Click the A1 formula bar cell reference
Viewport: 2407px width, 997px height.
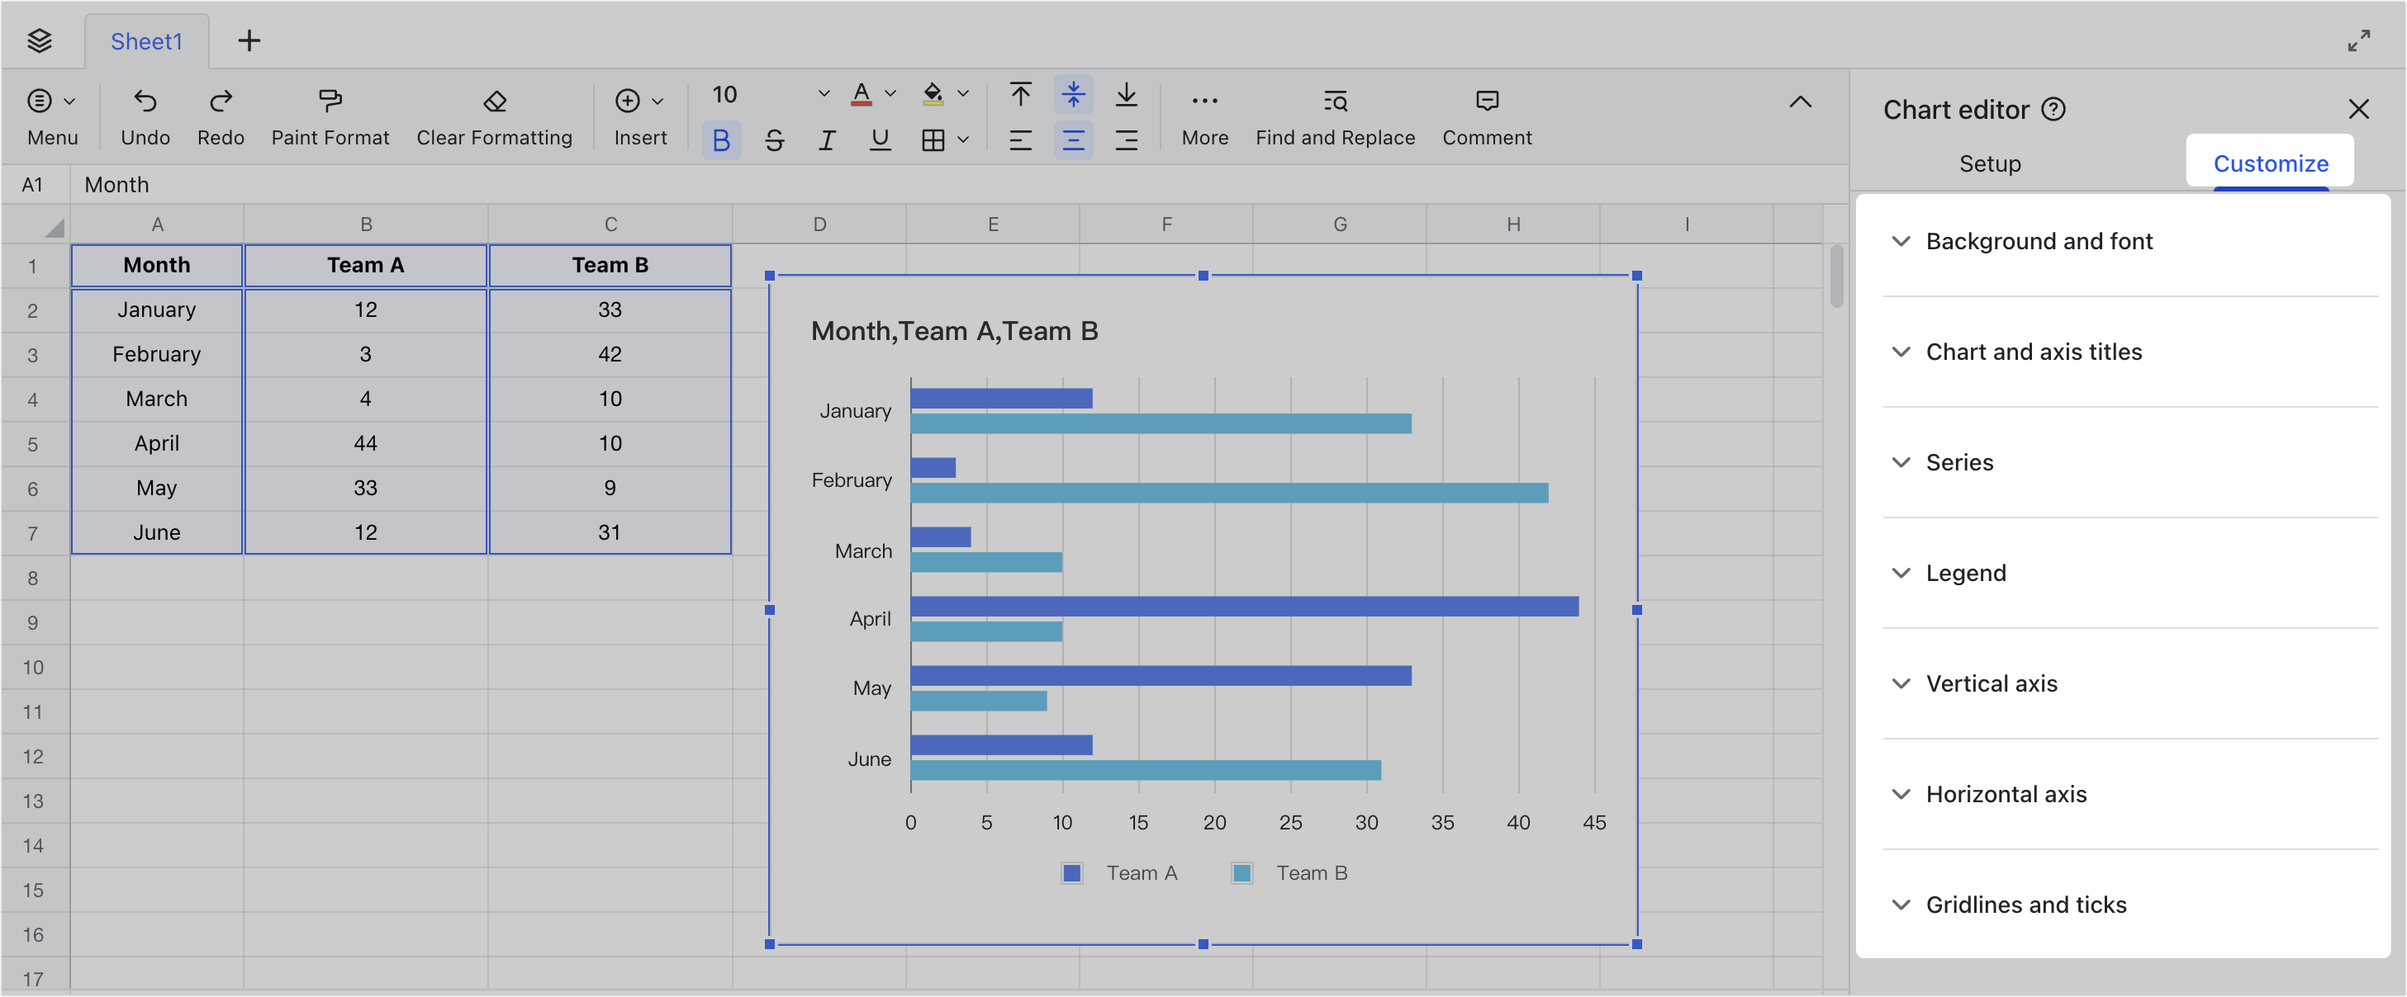pos(34,184)
